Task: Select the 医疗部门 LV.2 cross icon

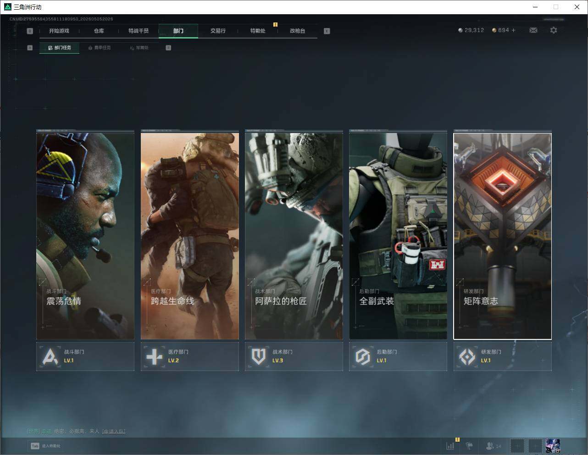Action: click(x=154, y=357)
